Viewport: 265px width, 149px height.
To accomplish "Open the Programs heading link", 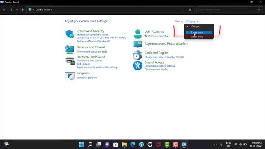I will click(83, 73).
